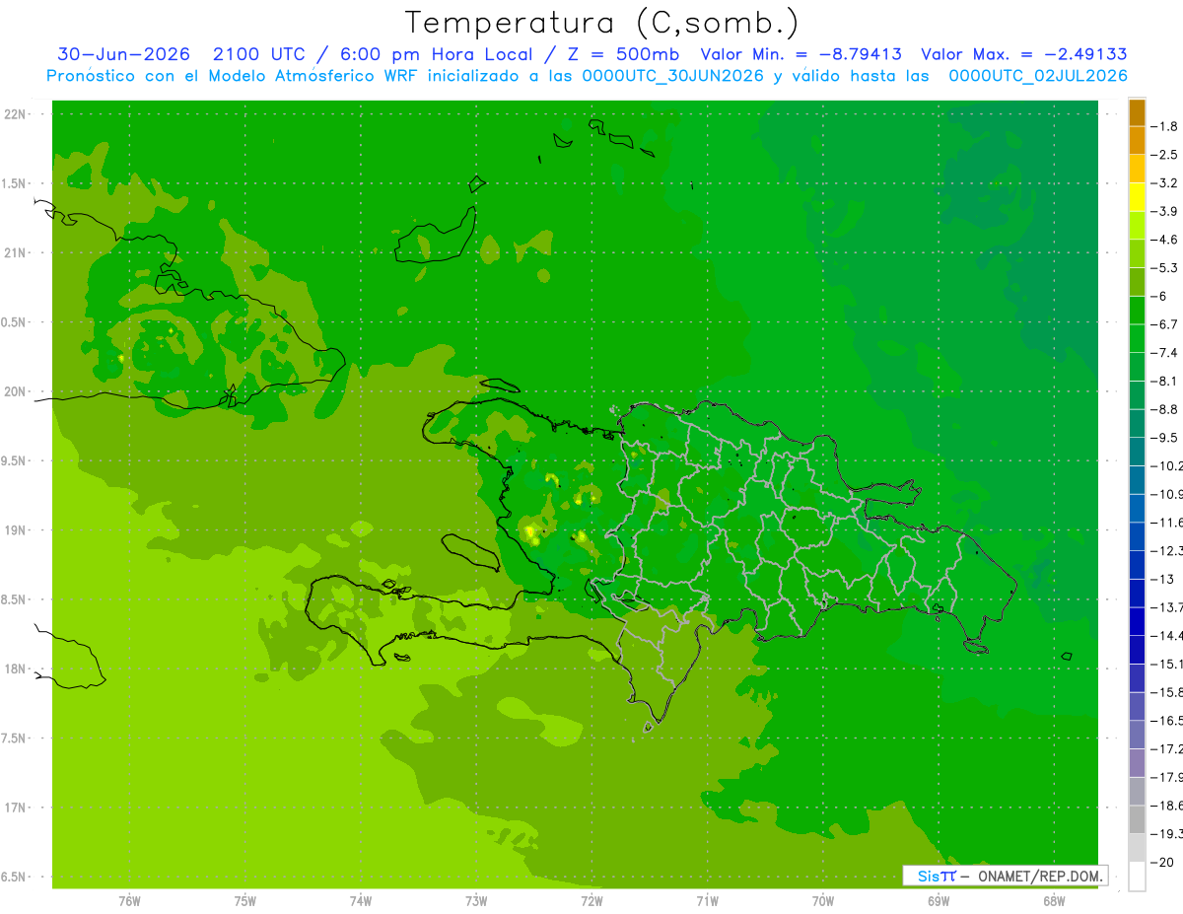Click the "21N" latitude label
The height and width of the screenshot is (914, 1183).
17,253
